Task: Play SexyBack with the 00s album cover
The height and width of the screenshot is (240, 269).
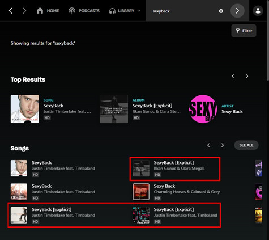Action: [19, 192]
